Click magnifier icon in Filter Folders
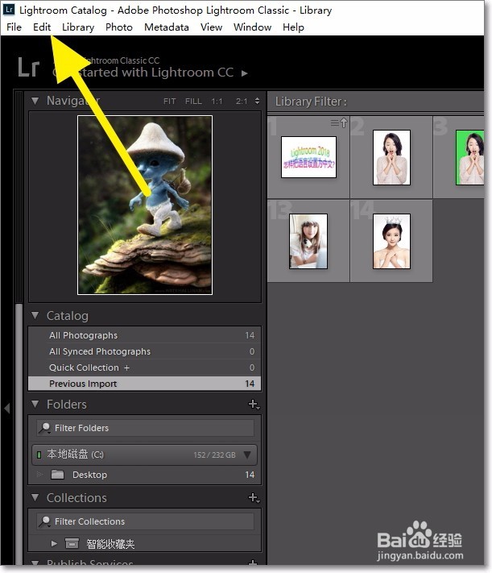This screenshot has height=573, width=492. pos(45,428)
